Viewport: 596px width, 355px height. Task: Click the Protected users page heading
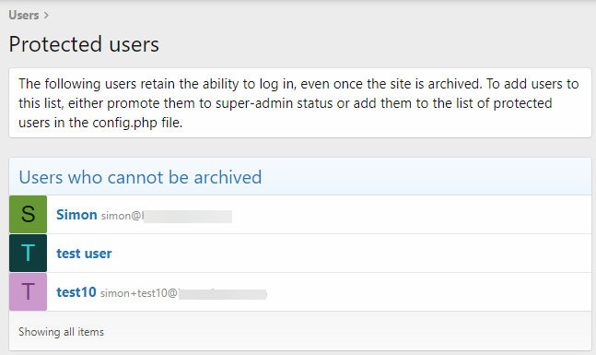84,44
